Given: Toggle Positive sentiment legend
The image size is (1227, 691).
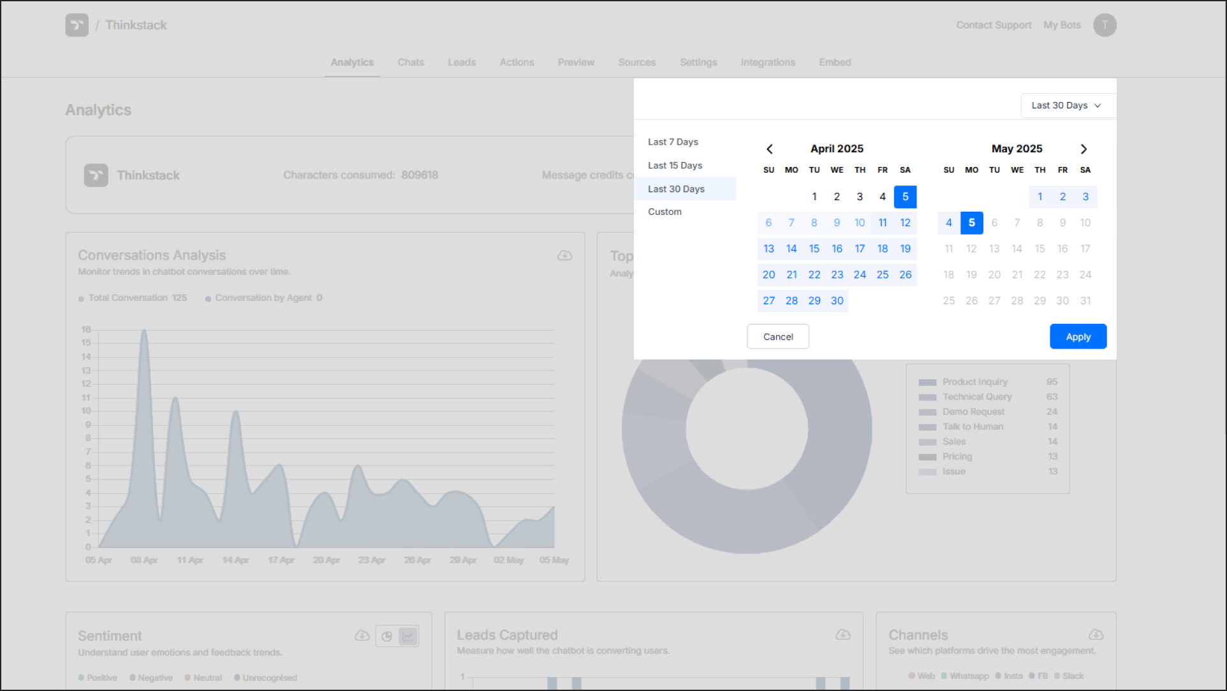Looking at the screenshot, I should [98, 678].
